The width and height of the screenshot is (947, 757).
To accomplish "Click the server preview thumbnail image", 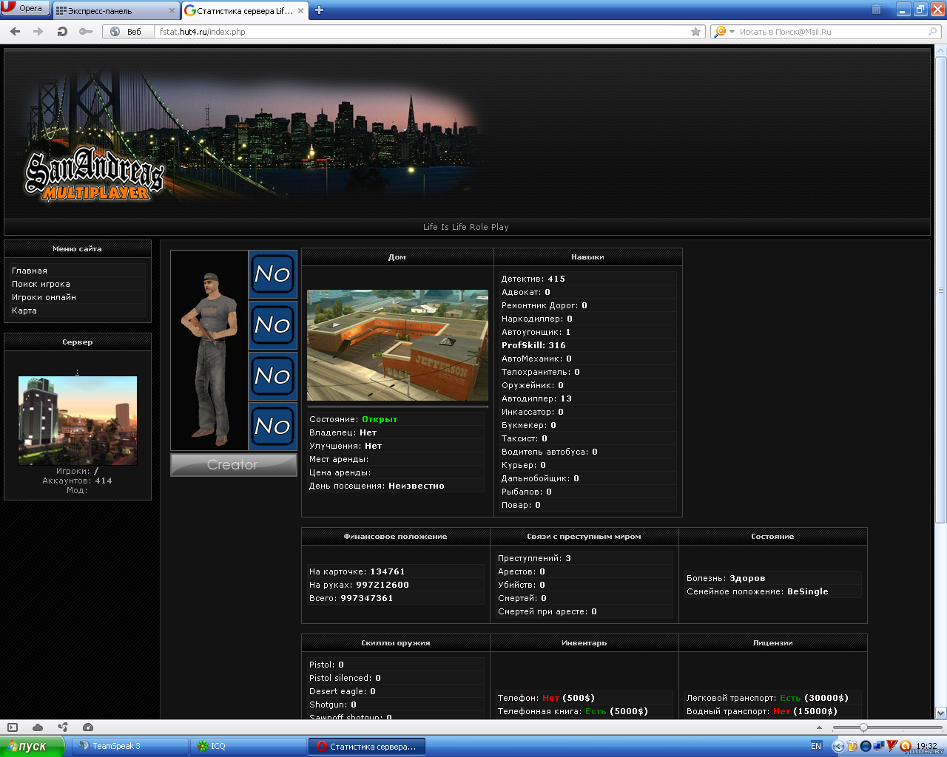I will [x=78, y=421].
